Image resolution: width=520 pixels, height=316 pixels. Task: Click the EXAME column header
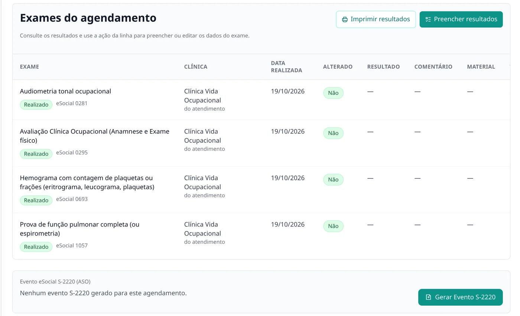(29, 67)
